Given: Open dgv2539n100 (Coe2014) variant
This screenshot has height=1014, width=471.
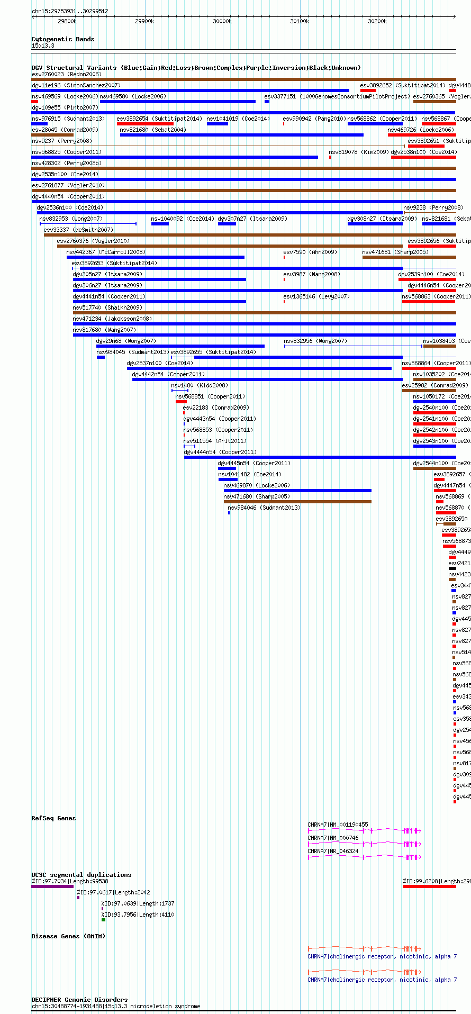Looking at the screenshot, I should click(x=431, y=275).
